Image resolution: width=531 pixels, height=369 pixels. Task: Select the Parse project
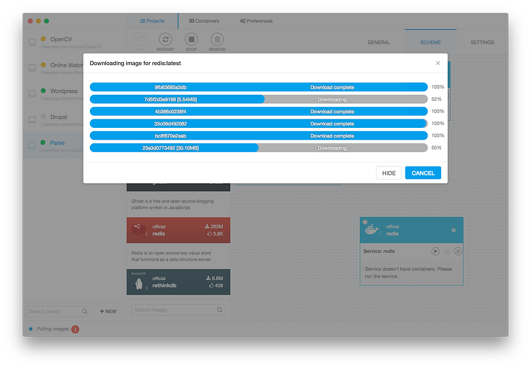53,146
